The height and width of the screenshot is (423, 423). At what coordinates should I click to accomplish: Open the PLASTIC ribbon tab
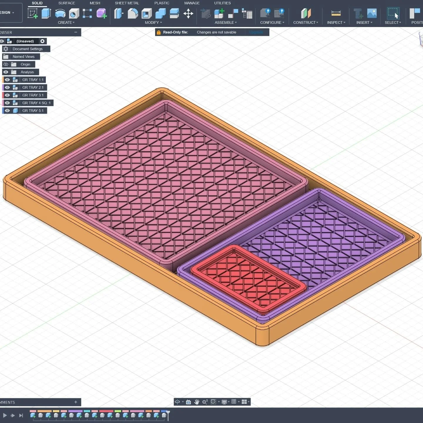coord(162,3)
